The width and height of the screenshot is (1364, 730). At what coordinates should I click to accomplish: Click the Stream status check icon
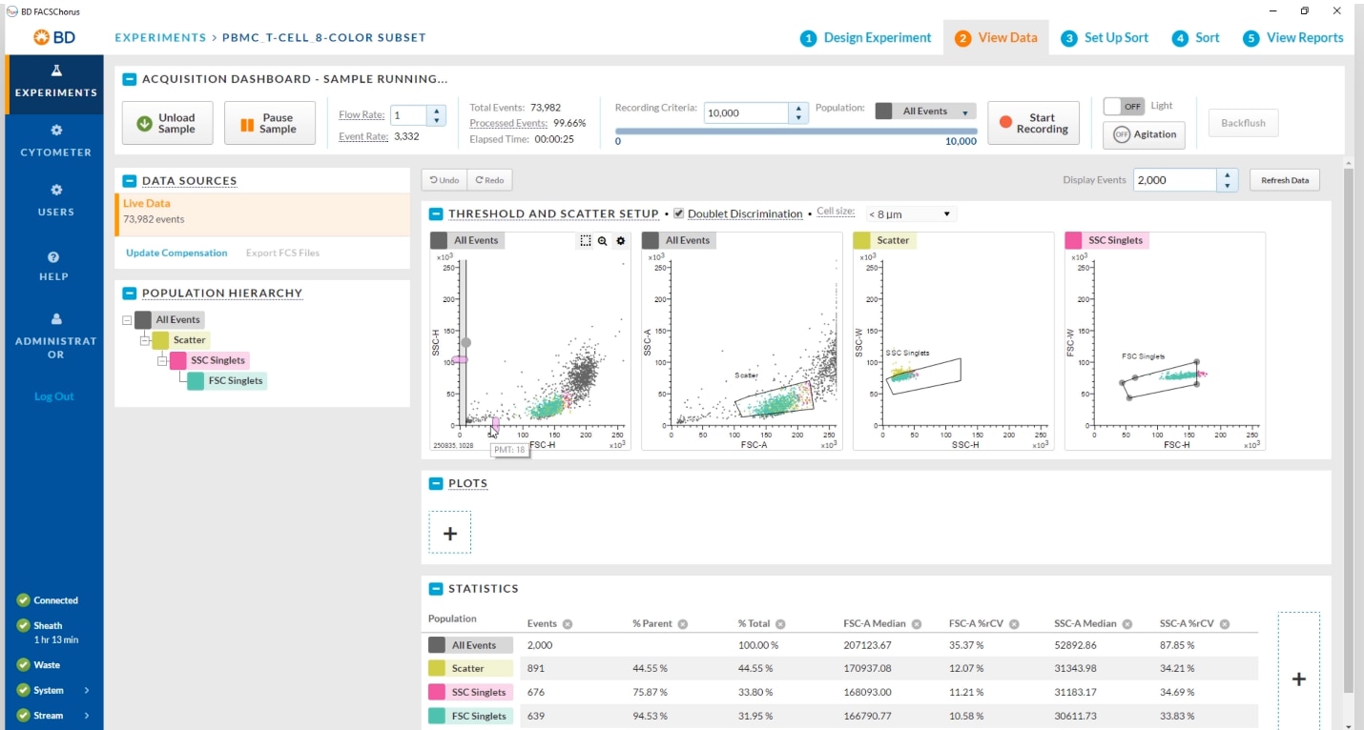coord(23,716)
